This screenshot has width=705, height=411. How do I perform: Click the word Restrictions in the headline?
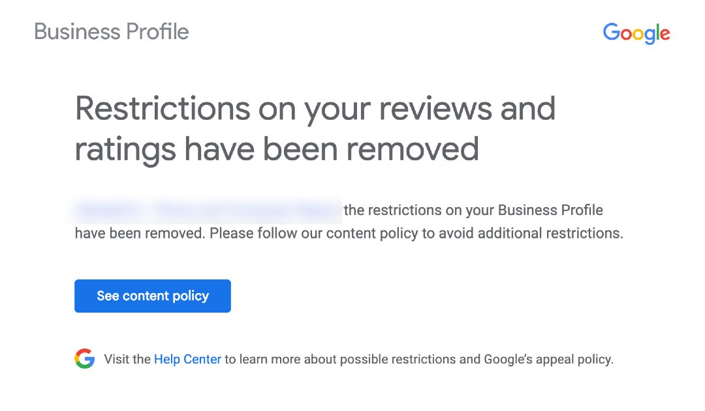[163, 109]
